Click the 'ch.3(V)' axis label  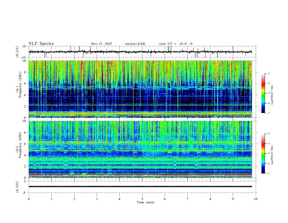tap(17, 187)
